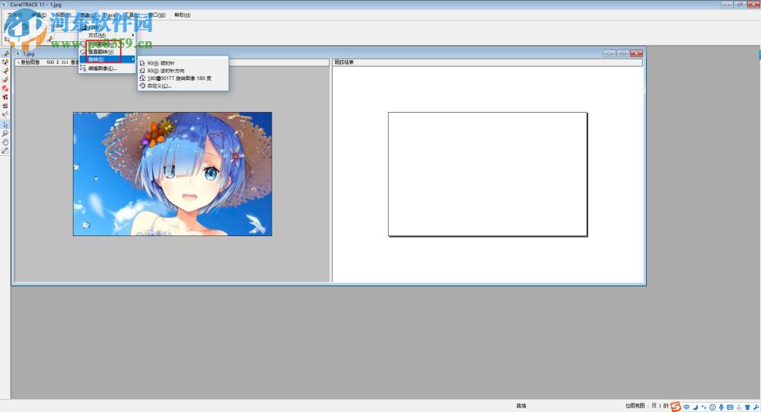Image resolution: width=761 pixels, height=412 pixels.
Task: Toggle Sogou moon half-width mode
Action: [x=696, y=407]
